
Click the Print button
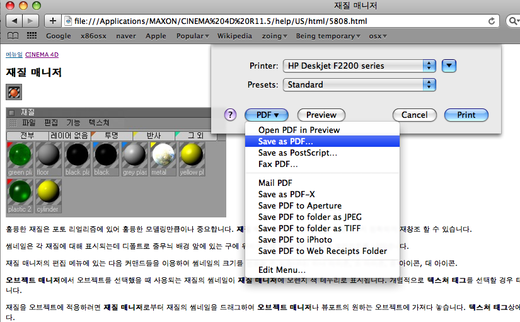point(466,115)
